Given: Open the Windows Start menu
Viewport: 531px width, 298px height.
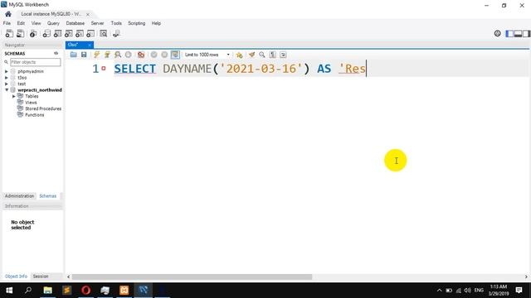Looking at the screenshot, I should [x=9, y=290].
